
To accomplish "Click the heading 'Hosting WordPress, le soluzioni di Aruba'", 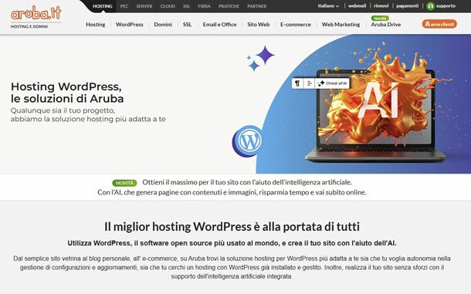I will click(x=67, y=93).
